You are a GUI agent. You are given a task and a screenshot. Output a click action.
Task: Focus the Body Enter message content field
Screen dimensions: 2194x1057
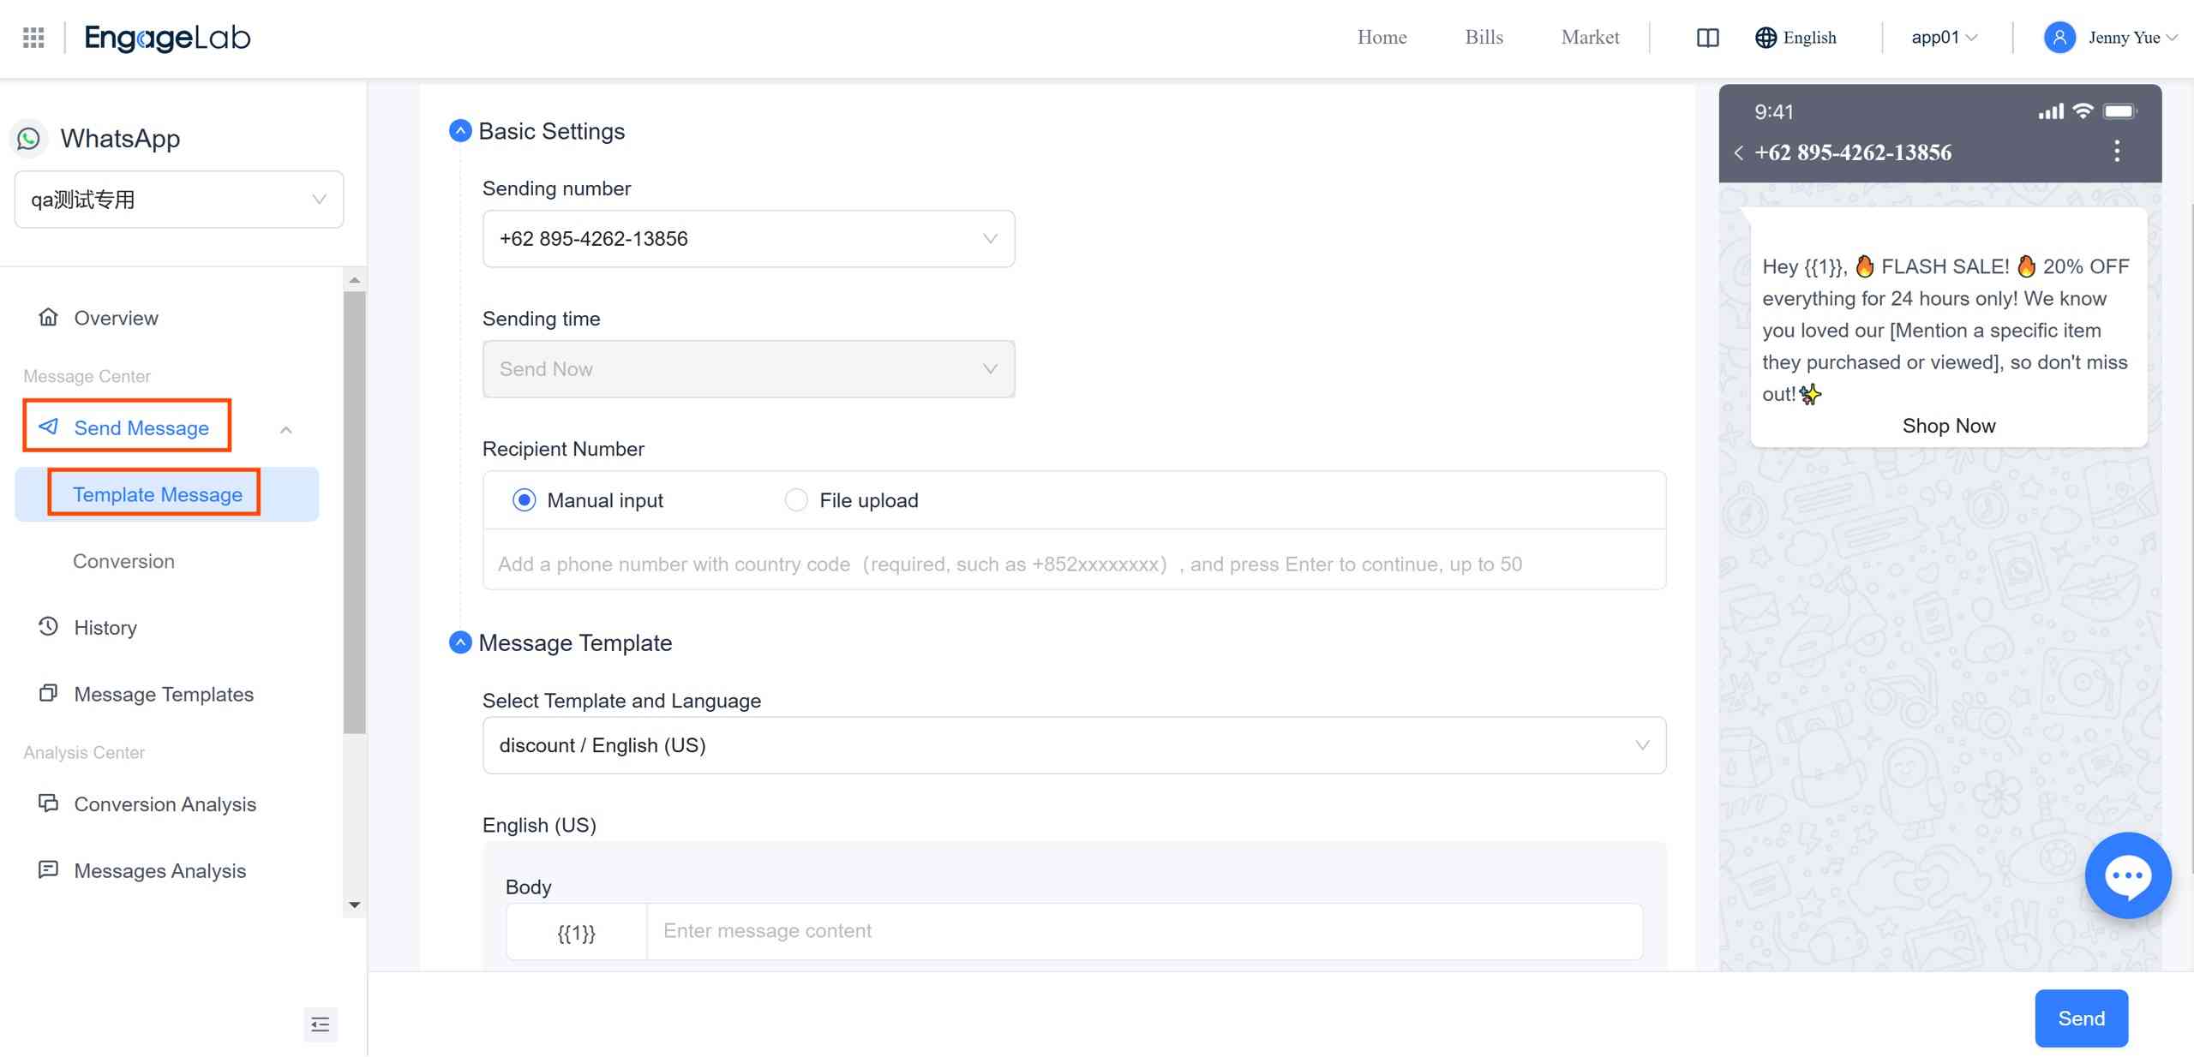[1144, 931]
